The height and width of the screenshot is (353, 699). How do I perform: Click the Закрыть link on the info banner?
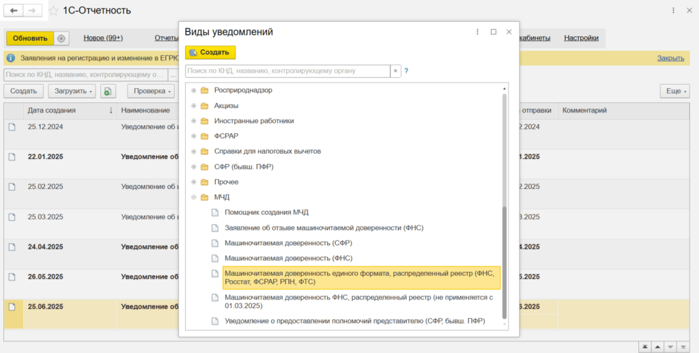tap(670, 58)
